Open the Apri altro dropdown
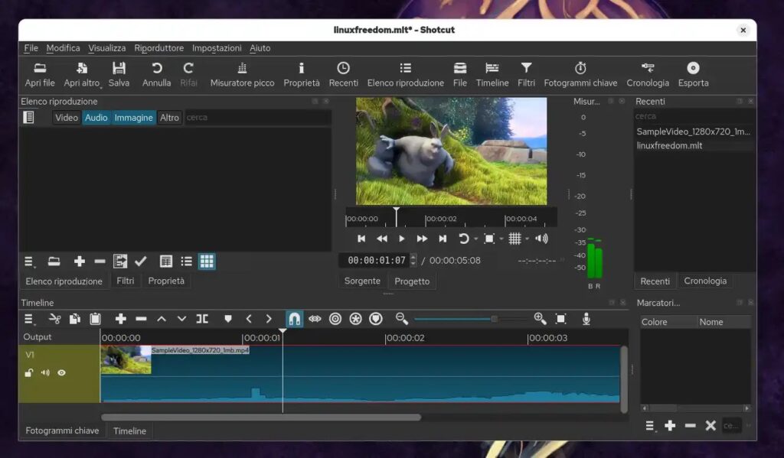The image size is (784, 458). [81, 73]
